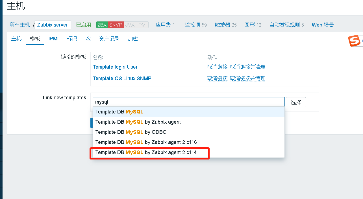Select "Template DB MySQL" suggestion
Image resolution: width=363 pixels, height=199 pixels.
pos(119,112)
